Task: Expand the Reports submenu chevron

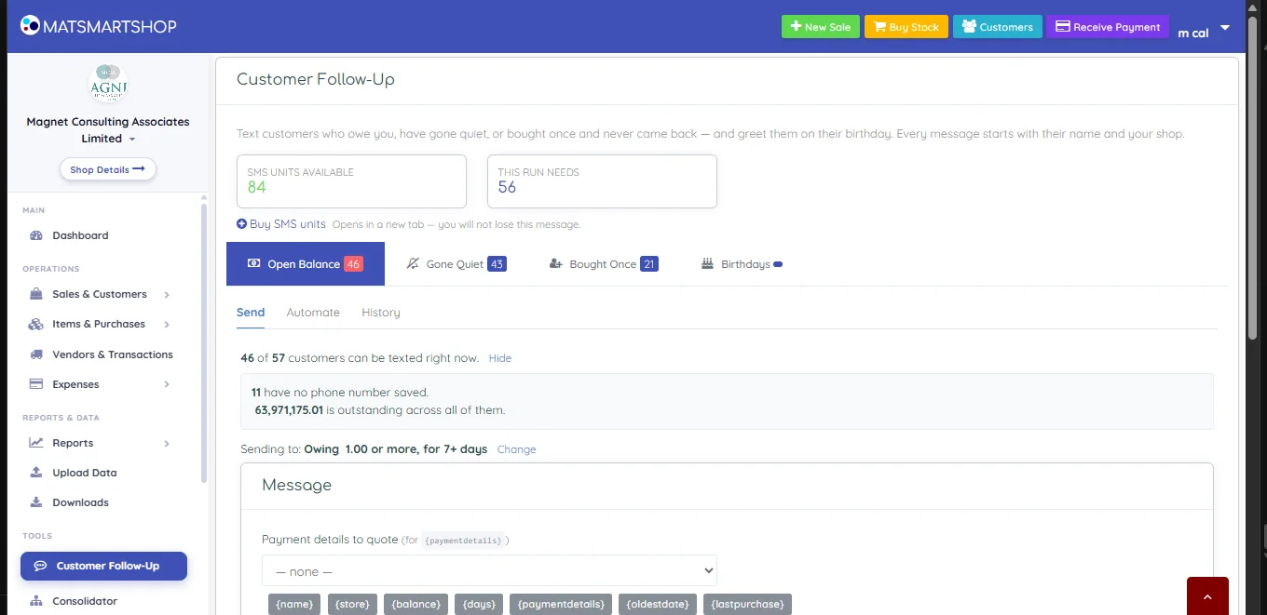Action: point(167,444)
